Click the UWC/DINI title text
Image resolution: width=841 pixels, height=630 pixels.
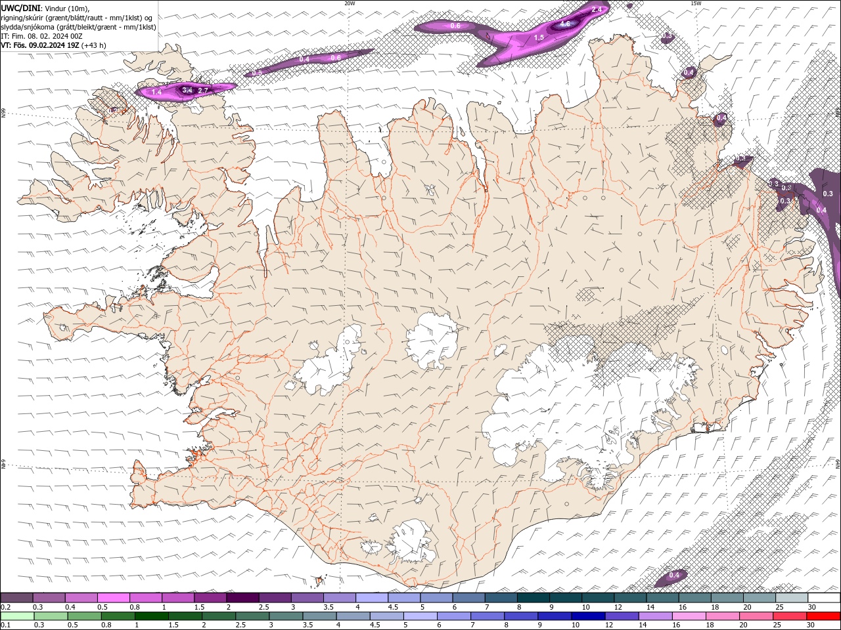pyautogui.click(x=20, y=8)
